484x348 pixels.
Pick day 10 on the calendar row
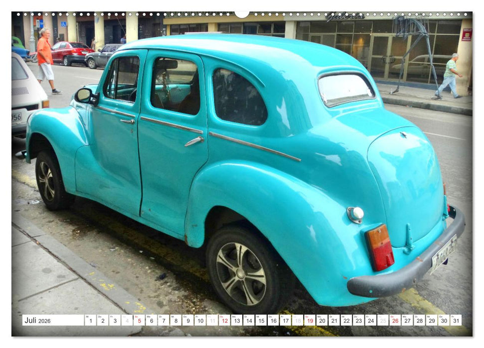click(200, 321)
